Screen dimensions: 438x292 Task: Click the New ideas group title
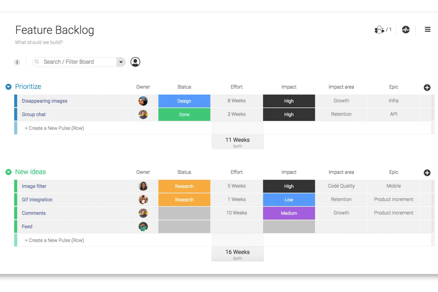tap(30, 172)
